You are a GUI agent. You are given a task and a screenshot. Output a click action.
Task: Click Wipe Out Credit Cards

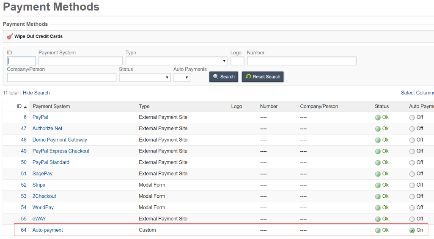point(38,36)
